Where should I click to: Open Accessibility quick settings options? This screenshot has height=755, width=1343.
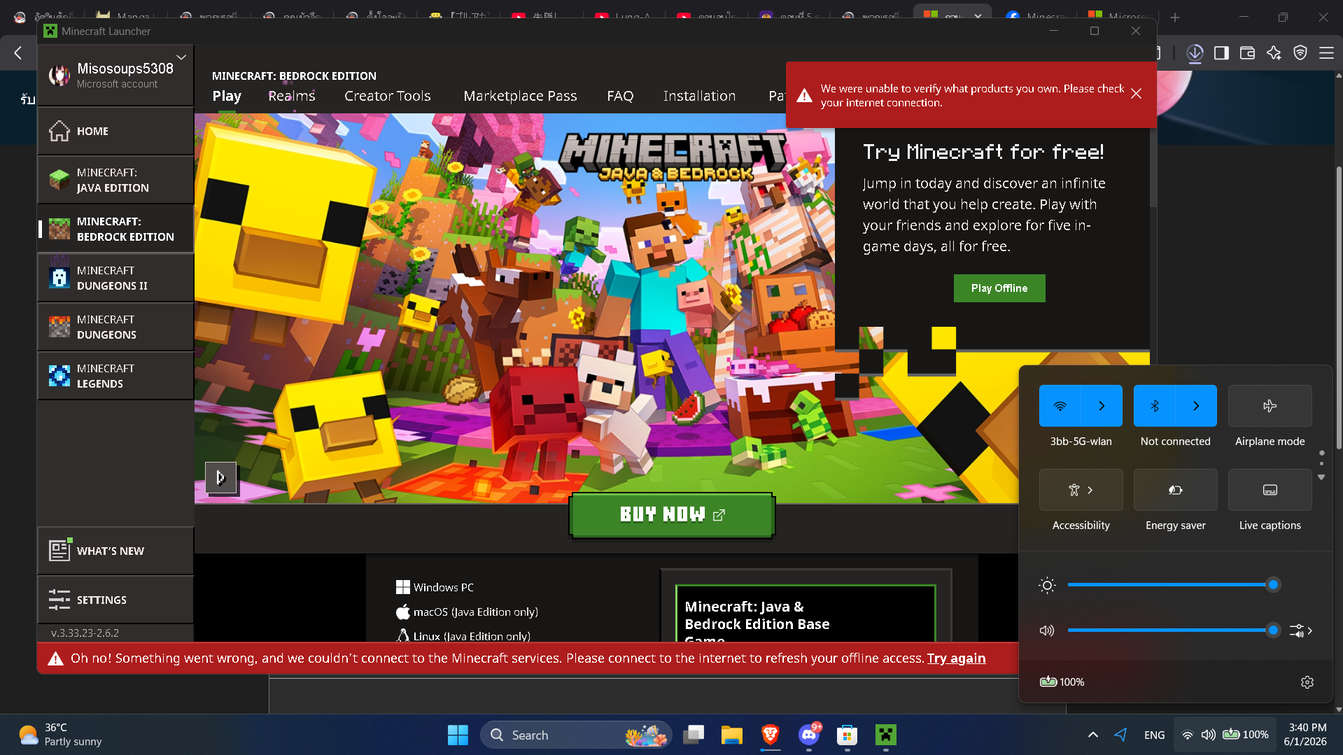coord(1081,490)
